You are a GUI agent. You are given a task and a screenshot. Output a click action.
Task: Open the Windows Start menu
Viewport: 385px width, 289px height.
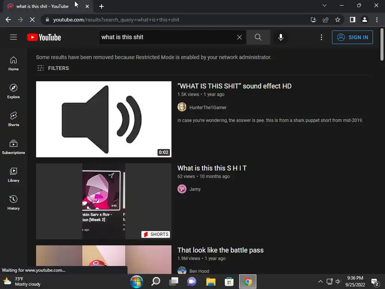coord(136,281)
